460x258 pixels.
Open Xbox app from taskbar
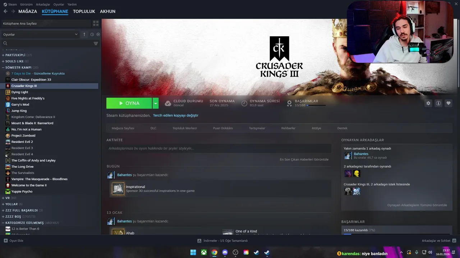coord(204,252)
